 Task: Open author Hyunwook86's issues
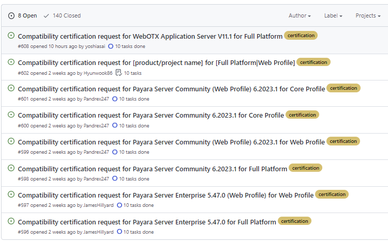pos(98,73)
